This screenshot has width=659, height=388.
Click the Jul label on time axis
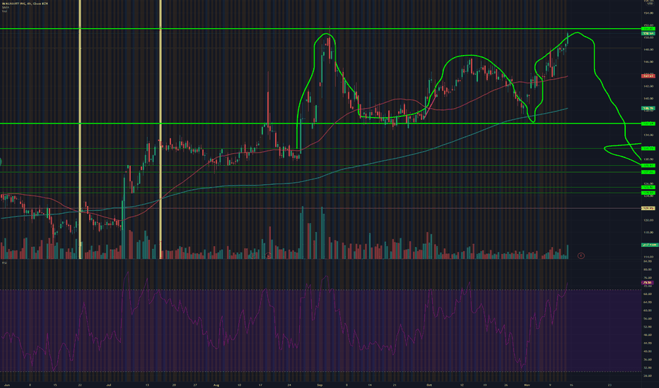109,384
